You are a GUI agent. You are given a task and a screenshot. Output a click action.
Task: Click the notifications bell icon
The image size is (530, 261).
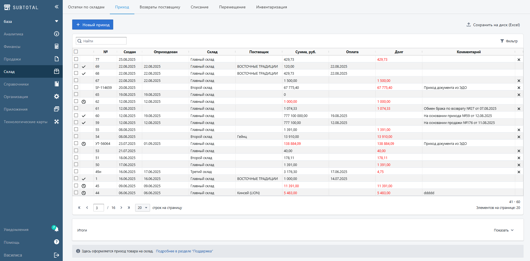[57, 230]
